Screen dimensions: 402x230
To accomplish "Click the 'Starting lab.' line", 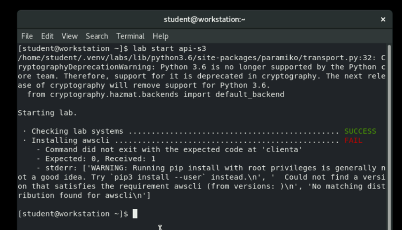I will 47,113.
